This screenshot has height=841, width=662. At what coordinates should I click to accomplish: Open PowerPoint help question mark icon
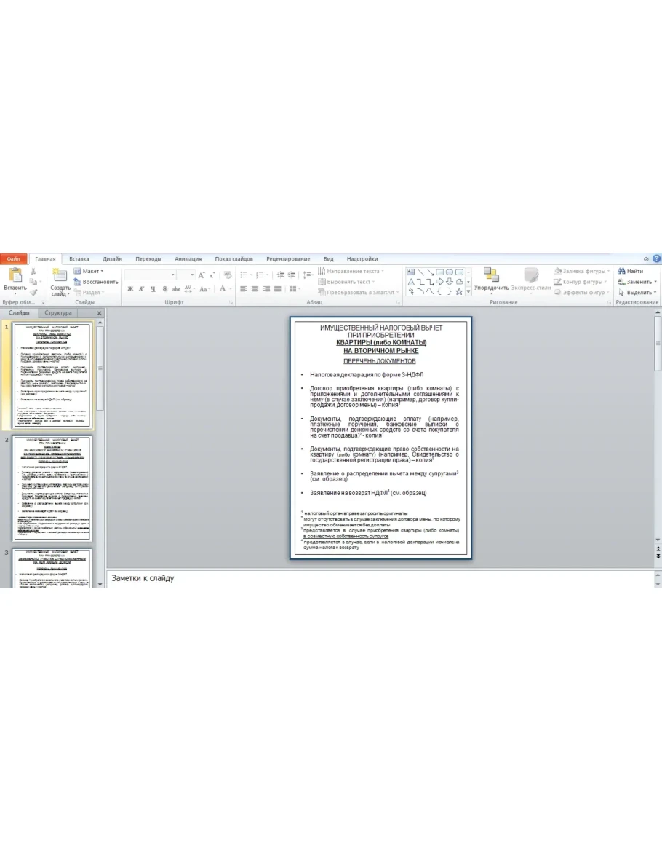coord(656,258)
